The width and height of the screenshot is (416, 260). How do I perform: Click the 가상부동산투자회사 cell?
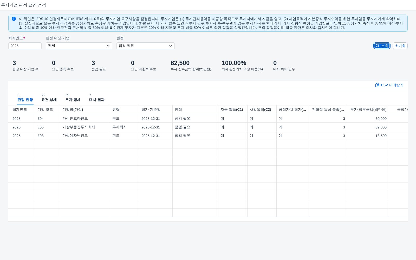click(85, 127)
